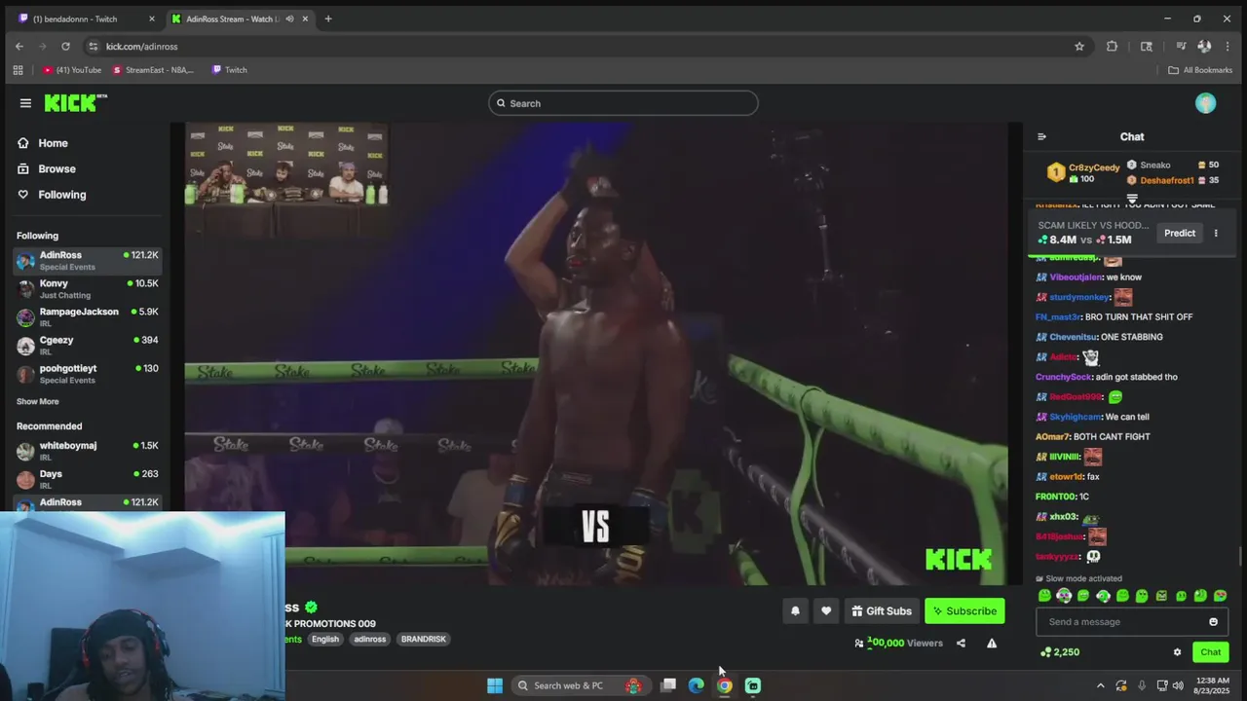Click the share icon beside the viewer count
The width and height of the screenshot is (1247, 701).
click(961, 643)
